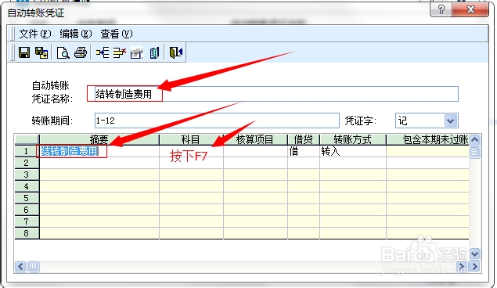Image resolution: width=497 pixels, height=288 pixels.
Task: Select row header 5
Action: (x=27, y=198)
